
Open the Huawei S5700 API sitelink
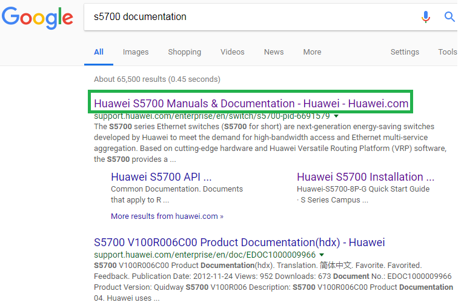coord(161,177)
